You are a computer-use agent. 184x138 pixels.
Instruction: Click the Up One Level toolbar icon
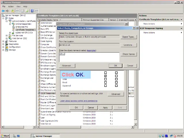click(x=13, y=11)
